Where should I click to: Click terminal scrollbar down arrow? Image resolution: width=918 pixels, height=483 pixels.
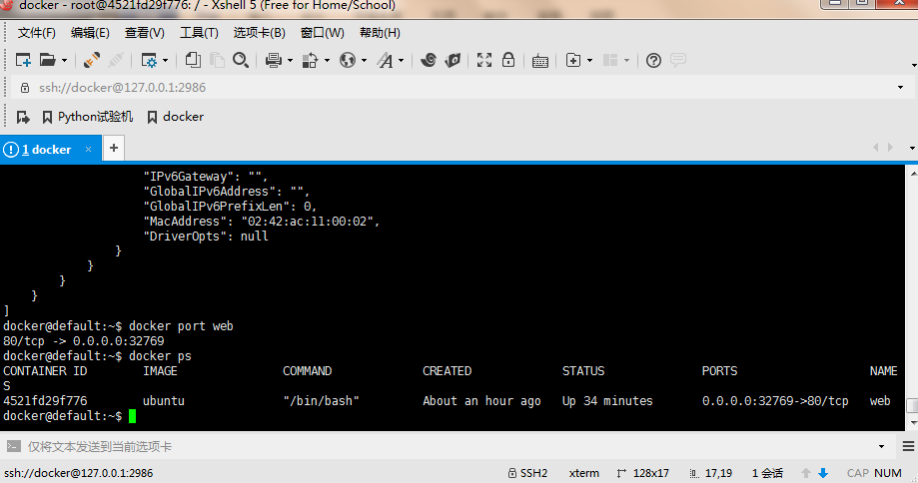tap(913, 423)
